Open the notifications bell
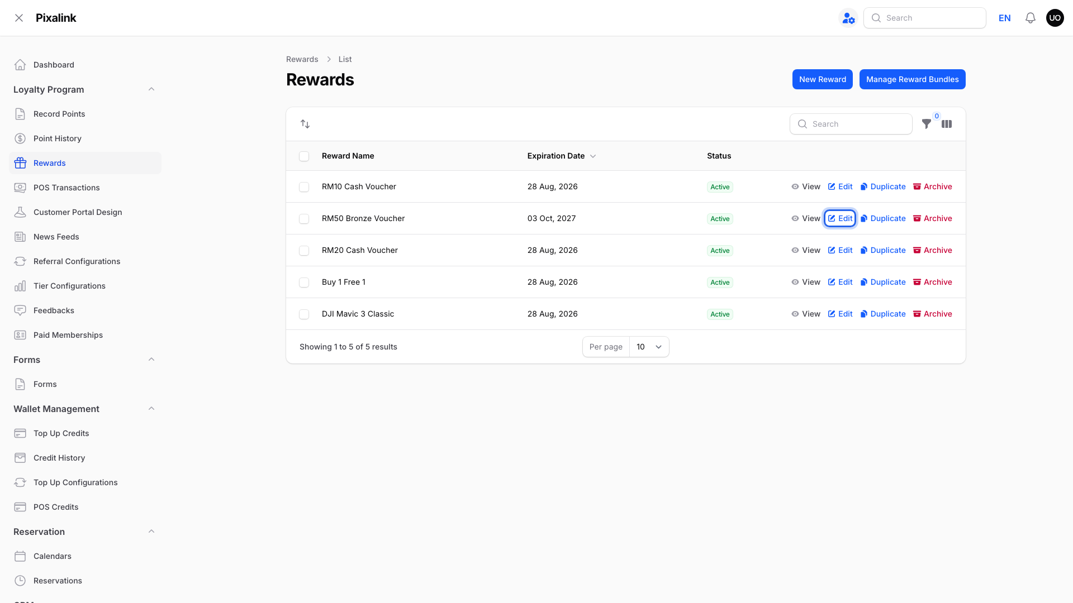Viewport: 1073px width, 603px height. tap(1031, 18)
